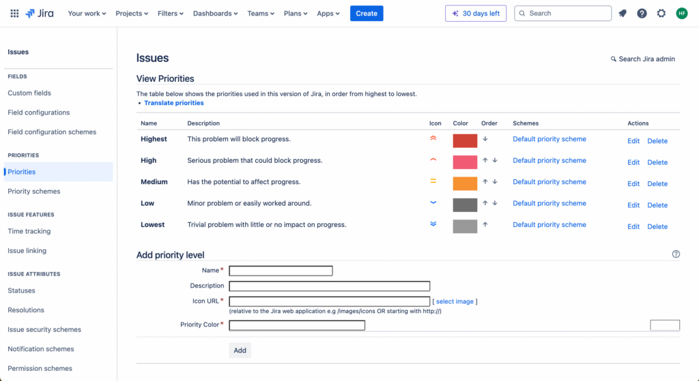Focus the Icon URL field

pos(330,301)
